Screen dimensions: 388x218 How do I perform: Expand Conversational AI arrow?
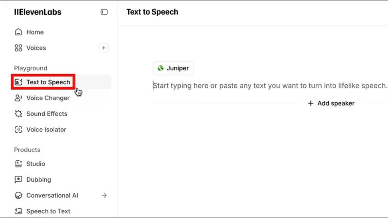coord(104,195)
